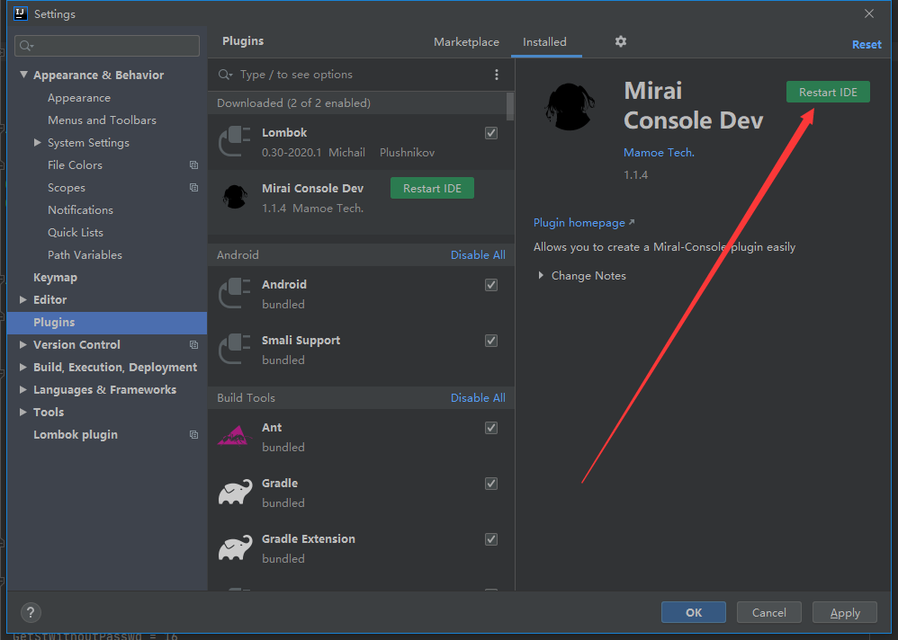Expand the System Settings node
This screenshot has height=640, width=898.
37,142
